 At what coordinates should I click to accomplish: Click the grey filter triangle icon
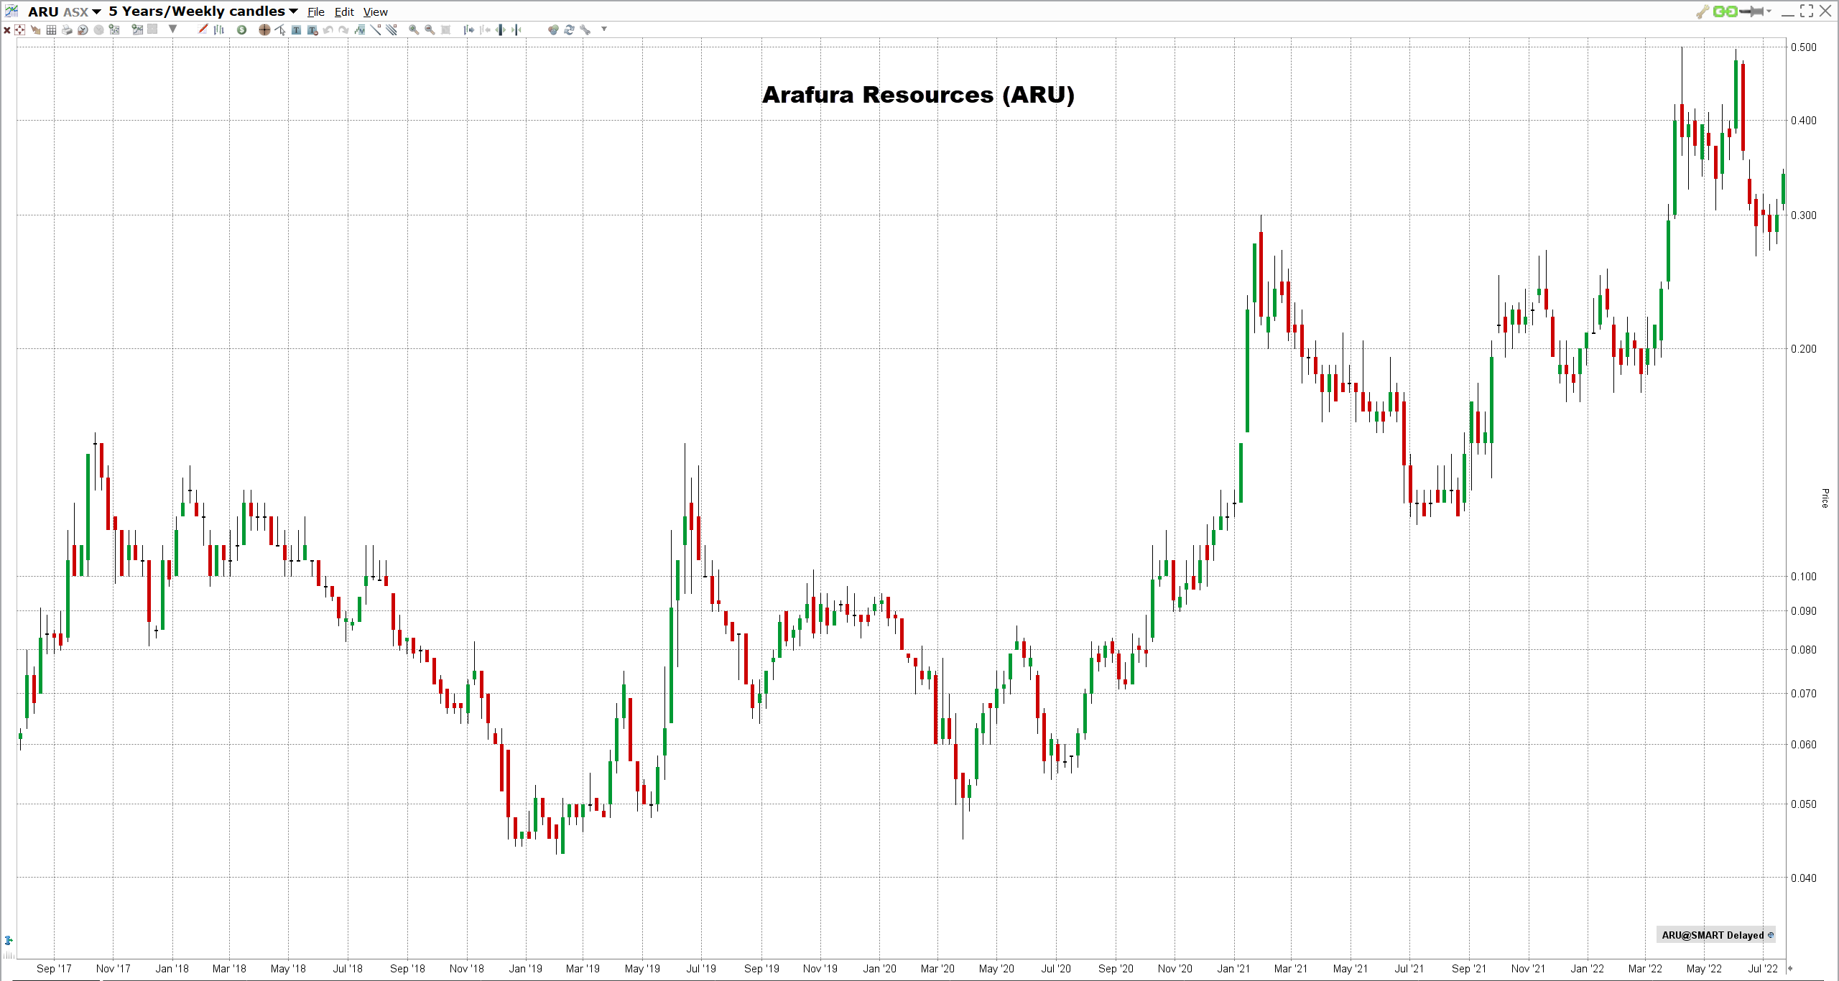pos(172,29)
